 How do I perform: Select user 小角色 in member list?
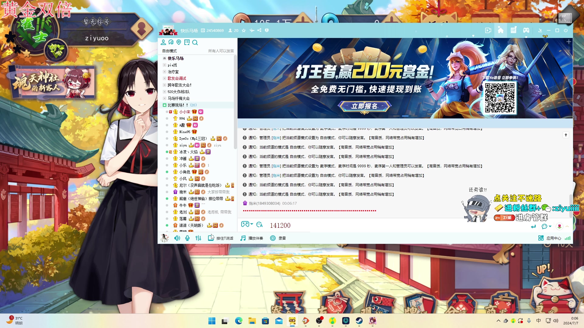coord(185,172)
